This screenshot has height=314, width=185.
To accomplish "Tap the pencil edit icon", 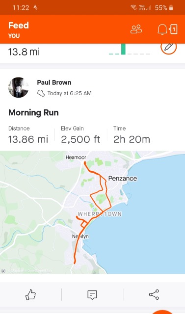I will tap(169, 47).
